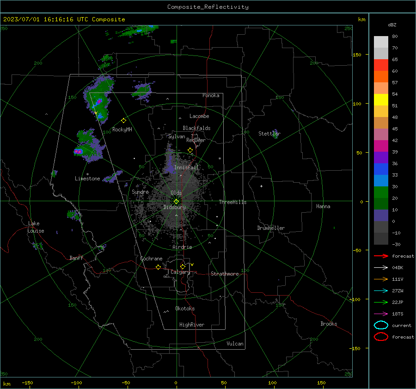Click the green 22JP arrow legend icon
Screen dimensions: 416x389
click(x=381, y=302)
